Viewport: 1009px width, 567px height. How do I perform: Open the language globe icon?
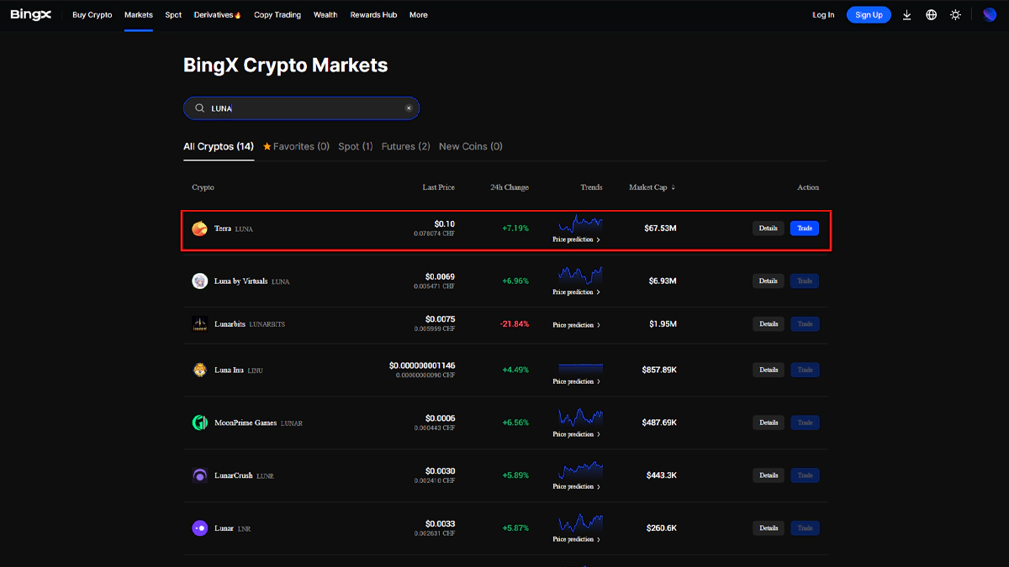coord(931,15)
